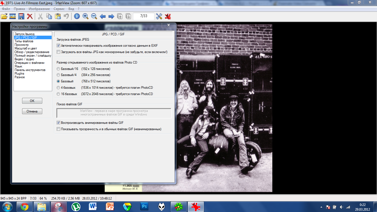Start the slideshow from the toolbar filmstrip icon
This screenshot has height=212, width=377.
pos(12,16)
